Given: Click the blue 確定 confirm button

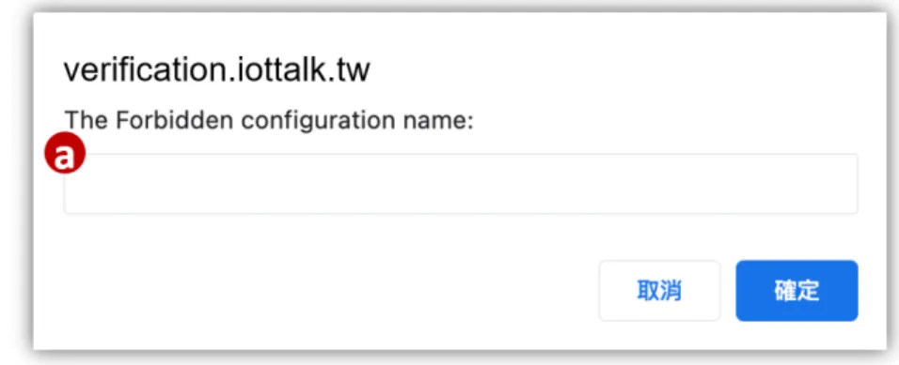Looking at the screenshot, I should click(796, 291).
